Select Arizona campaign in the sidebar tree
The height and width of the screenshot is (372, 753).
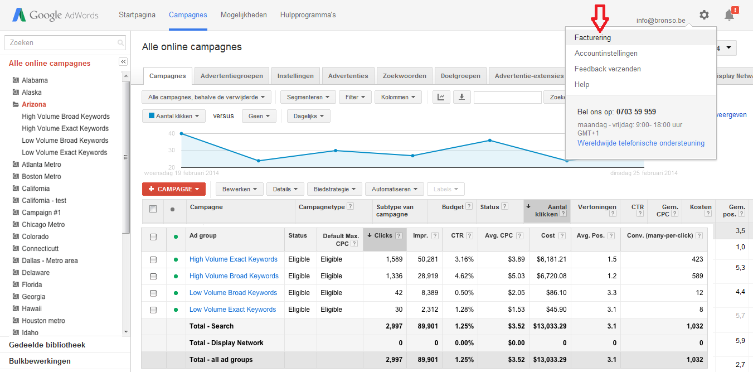34,104
